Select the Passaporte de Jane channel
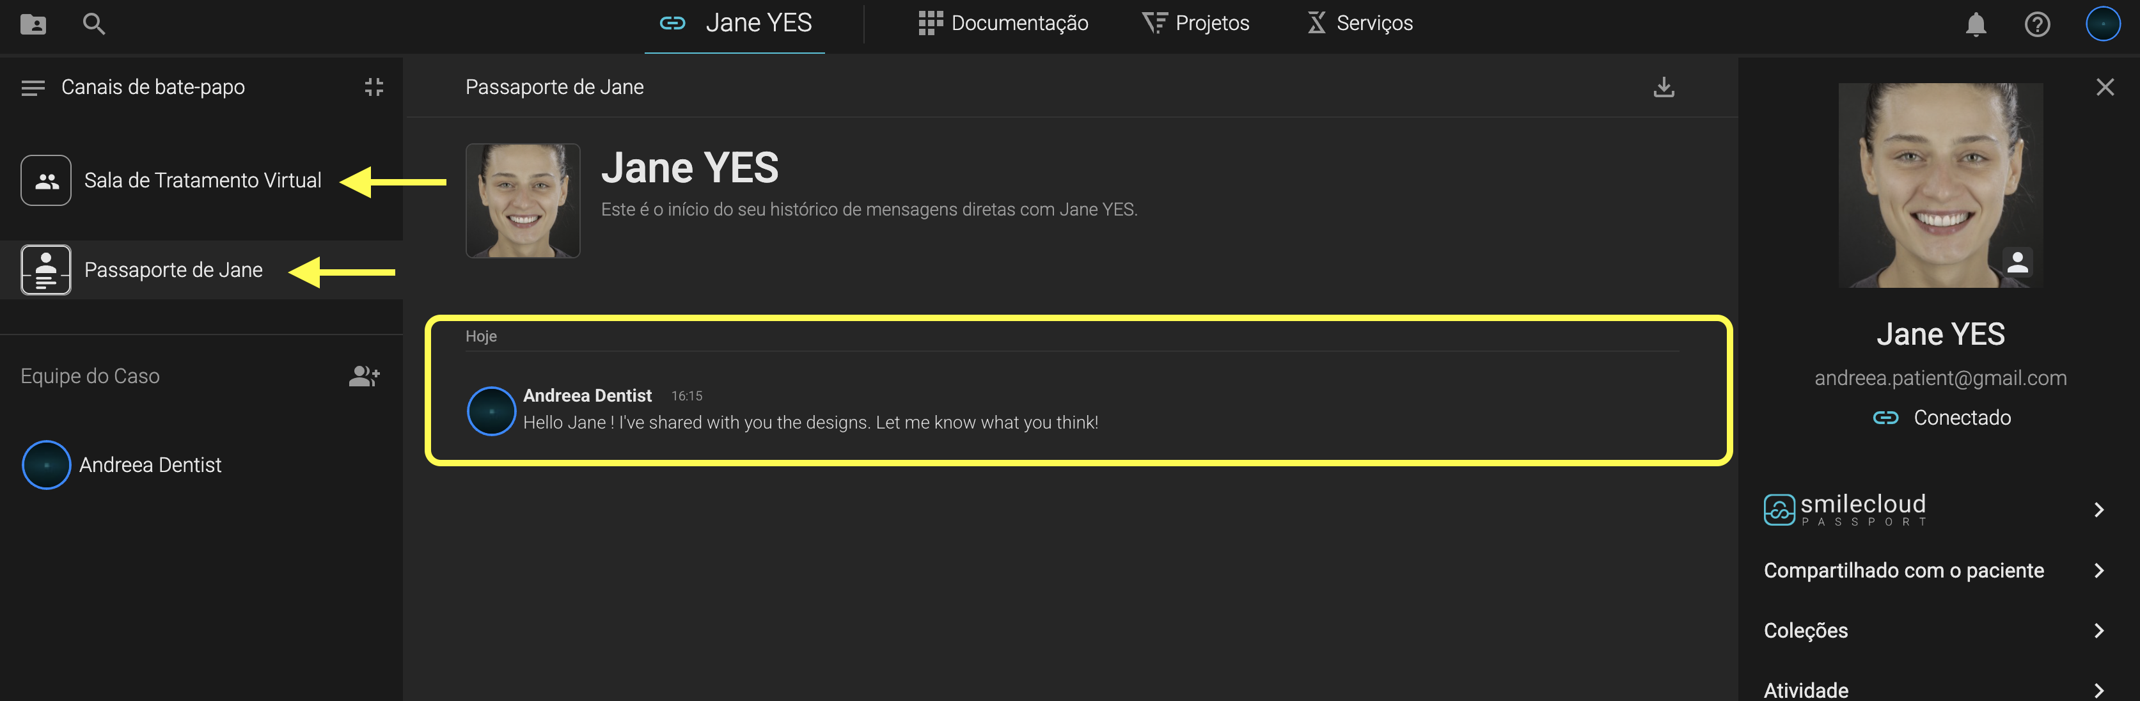The width and height of the screenshot is (2140, 701). pyautogui.click(x=173, y=270)
